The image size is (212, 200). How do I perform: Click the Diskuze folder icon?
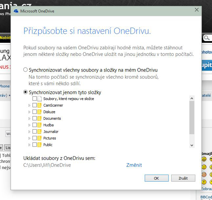pos(39,112)
